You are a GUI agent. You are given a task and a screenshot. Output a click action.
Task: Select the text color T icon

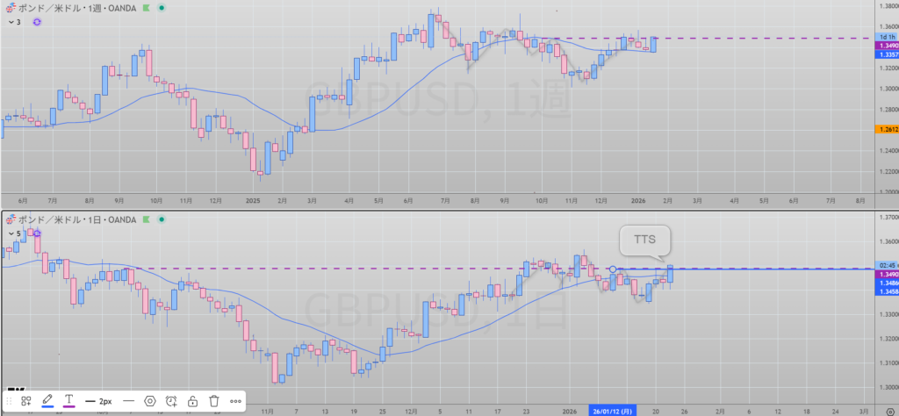pos(68,401)
